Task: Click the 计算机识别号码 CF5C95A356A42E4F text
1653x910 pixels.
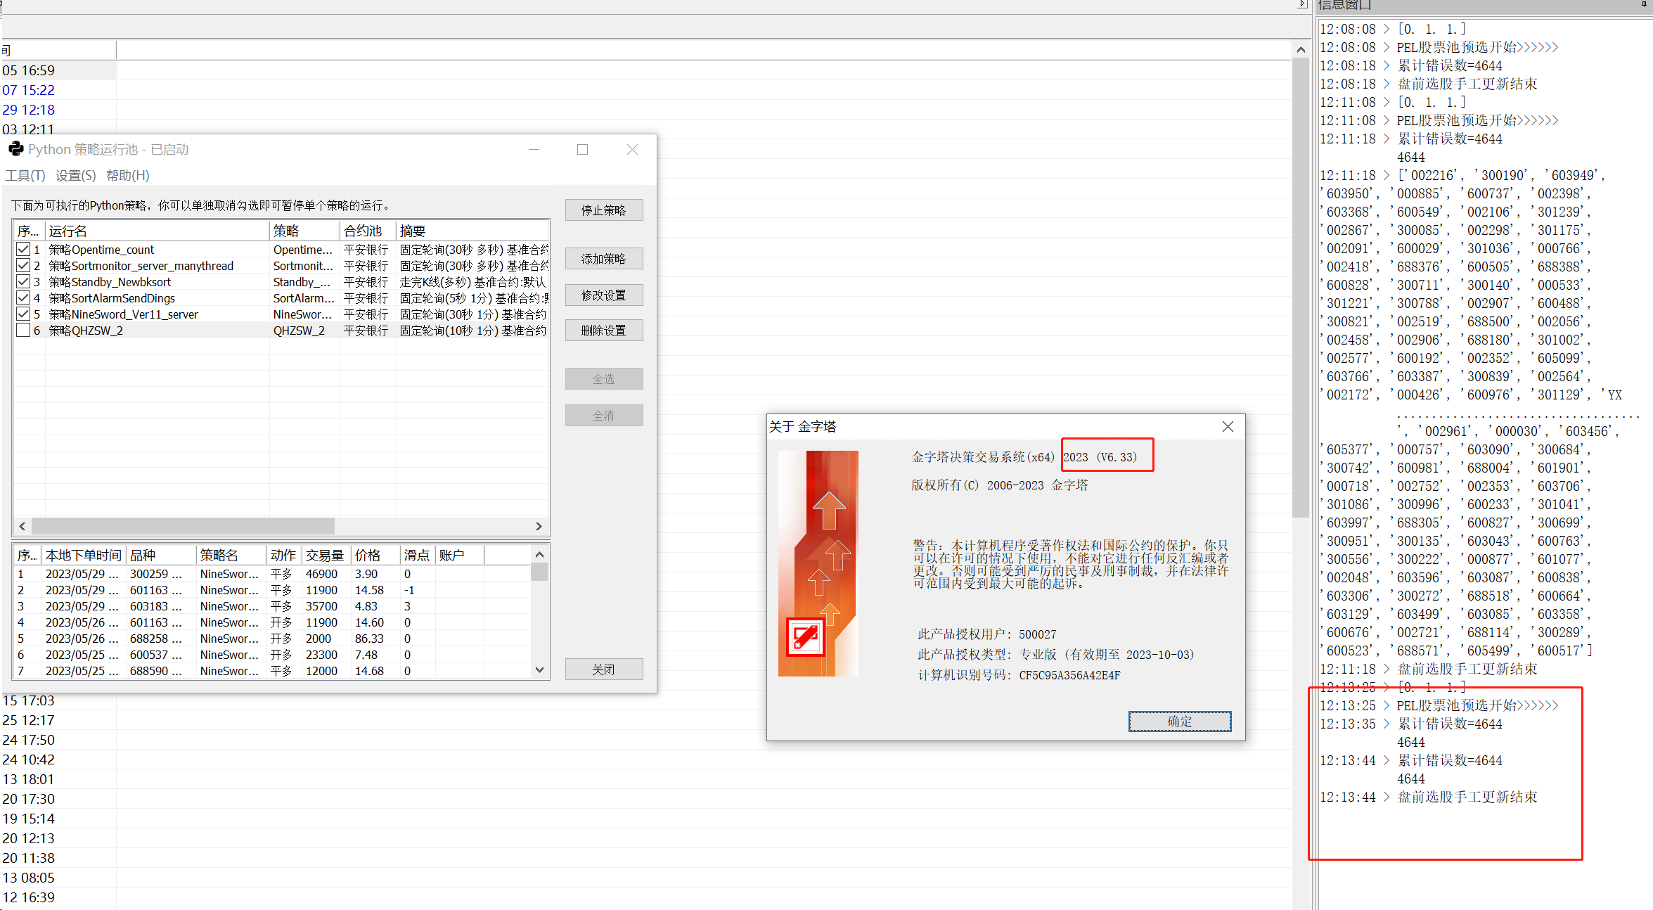Action: click(x=1019, y=675)
